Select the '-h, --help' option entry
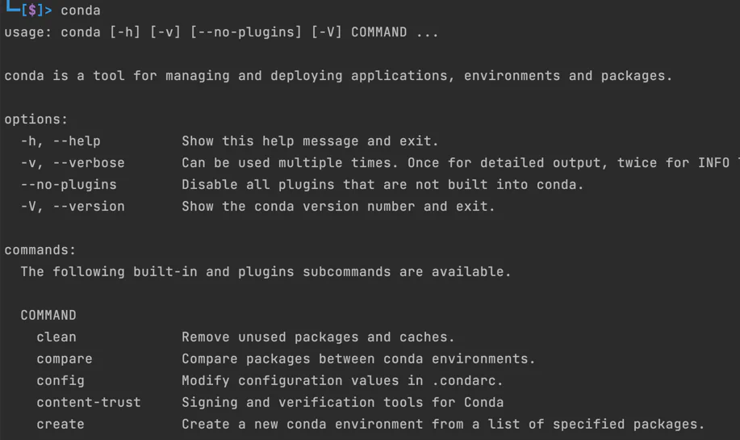Screen dimensions: 740x440 61,141
